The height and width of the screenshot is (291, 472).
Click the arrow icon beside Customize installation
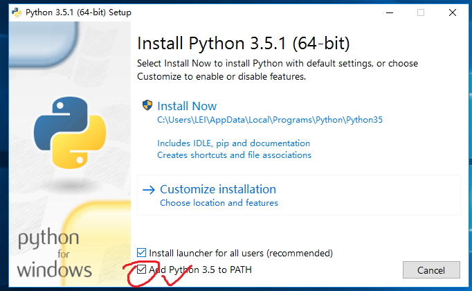(x=148, y=189)
